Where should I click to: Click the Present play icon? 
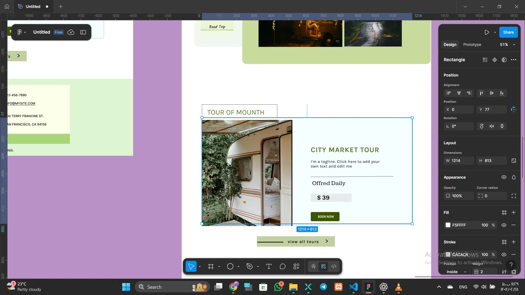487,32
